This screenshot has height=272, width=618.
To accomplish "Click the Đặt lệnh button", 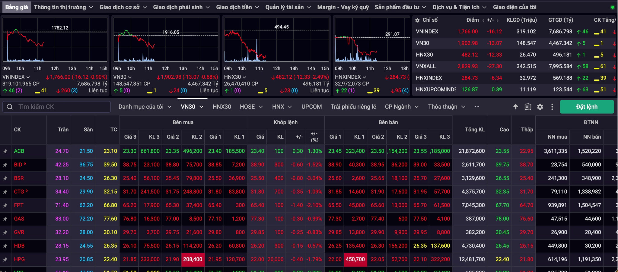I will point(587,107).
